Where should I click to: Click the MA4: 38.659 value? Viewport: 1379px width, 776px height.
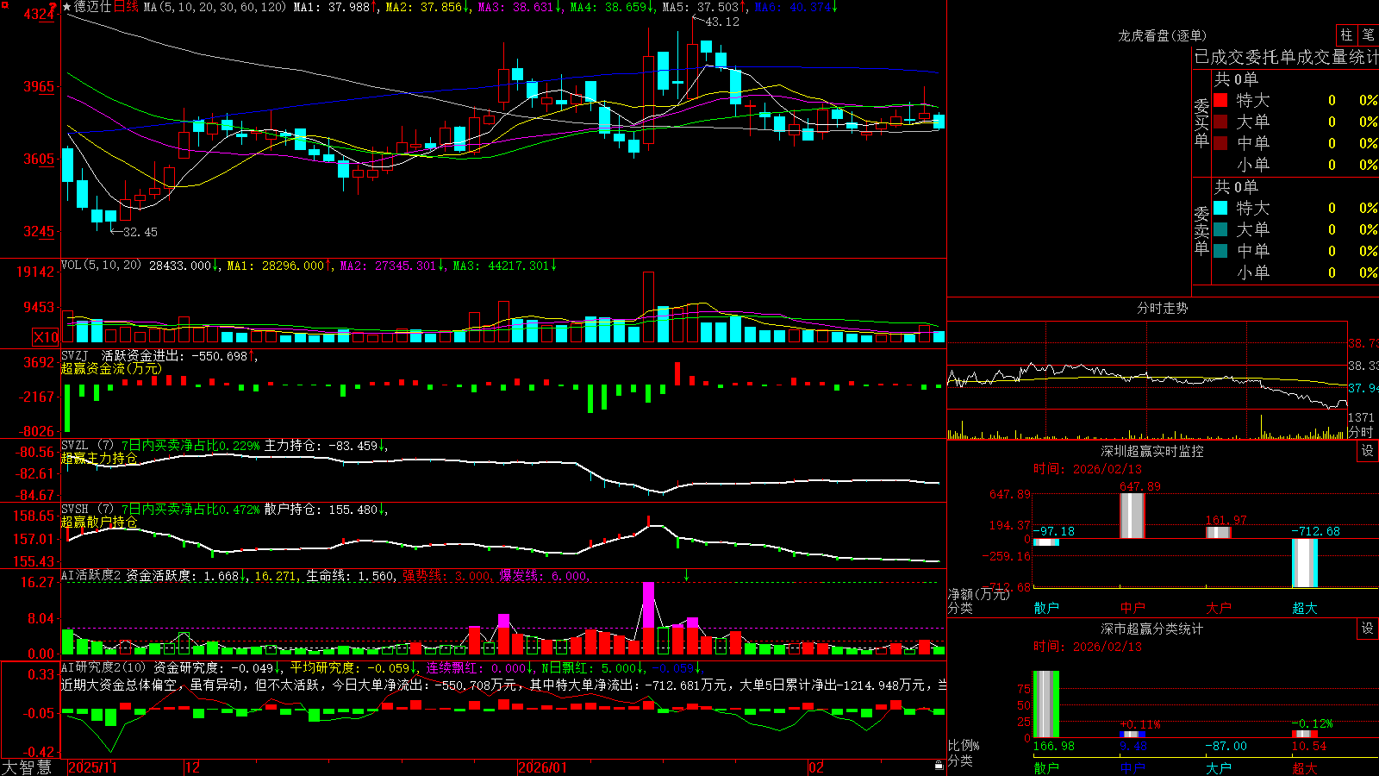click(x=608, y=7)
